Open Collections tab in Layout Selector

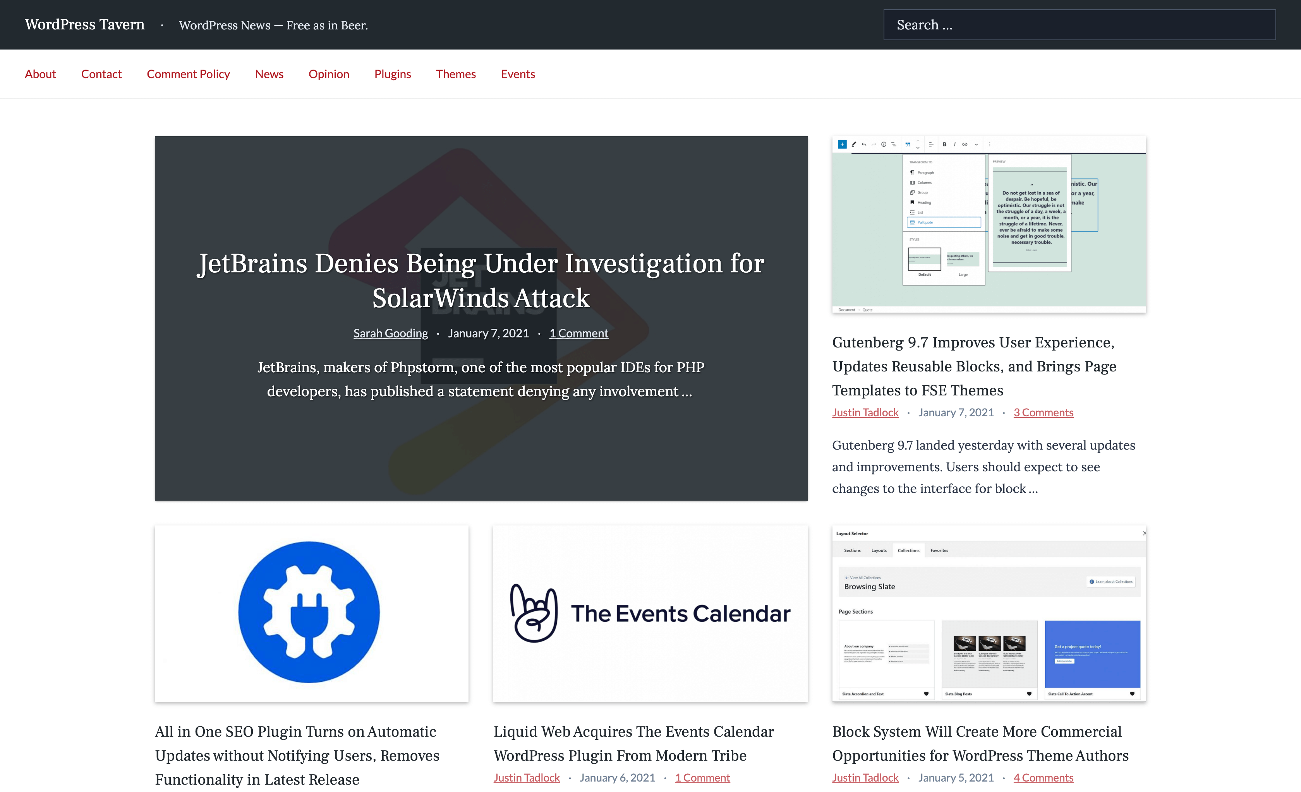click(909, 549)
